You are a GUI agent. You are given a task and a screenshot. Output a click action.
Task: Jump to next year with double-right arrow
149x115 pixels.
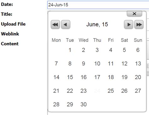[139, 25]
